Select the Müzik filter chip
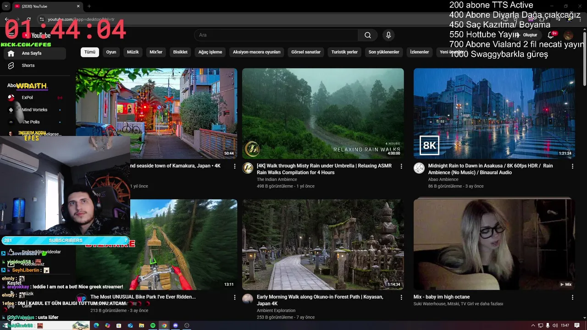 click(x=133, y=52)
